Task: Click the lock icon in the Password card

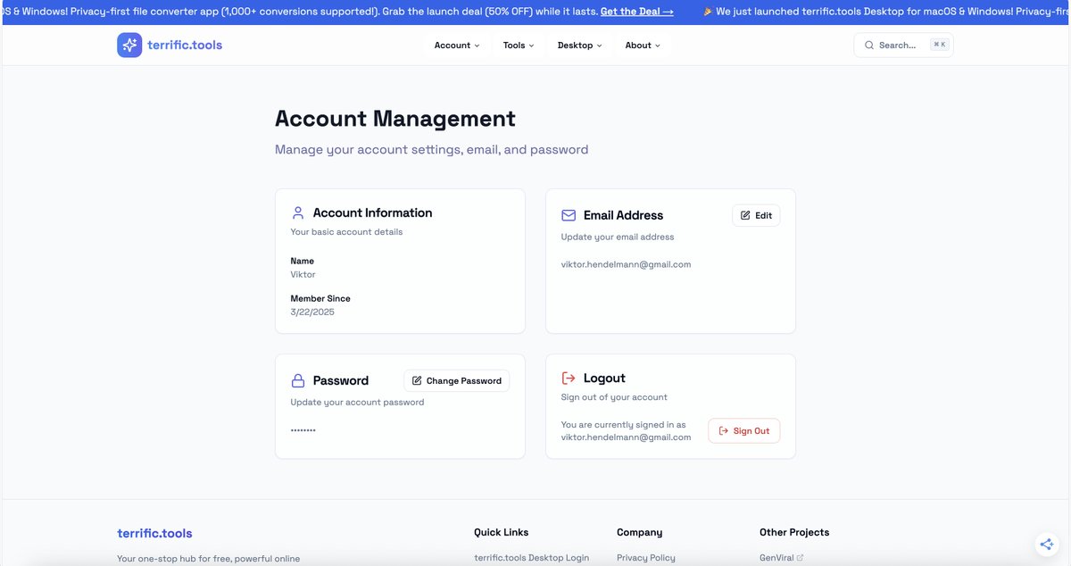Action: click(x=298, y=380)
